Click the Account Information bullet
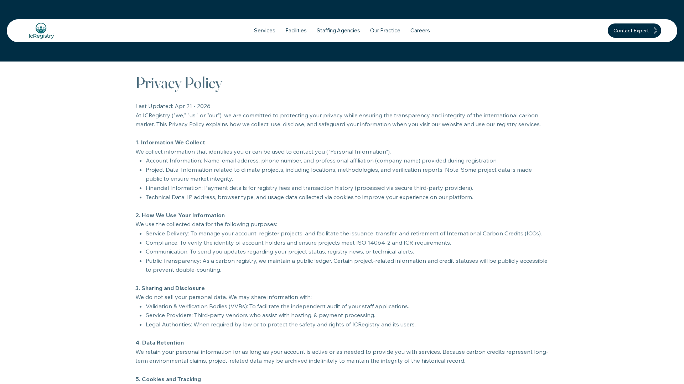 [322, 161]
